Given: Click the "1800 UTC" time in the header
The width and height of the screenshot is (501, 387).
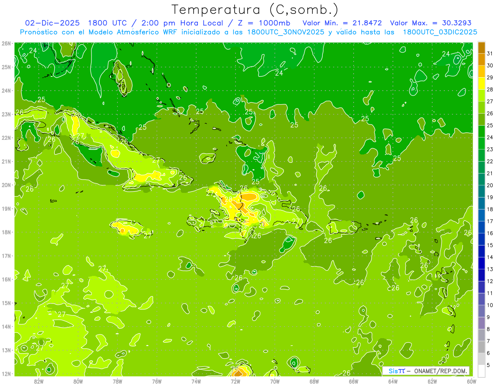Looking at the screenshot, I should point(108,23).
